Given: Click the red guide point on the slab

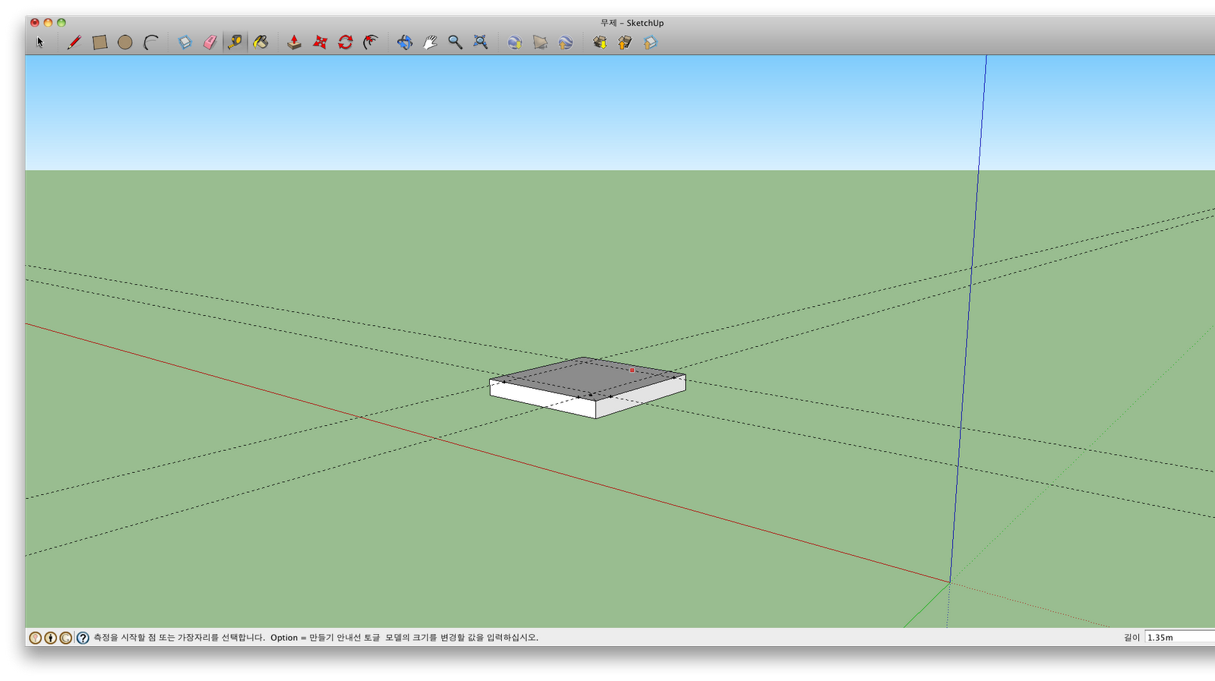Looking at the screenshot, I should pyautogui.click(x=632, y=370).
